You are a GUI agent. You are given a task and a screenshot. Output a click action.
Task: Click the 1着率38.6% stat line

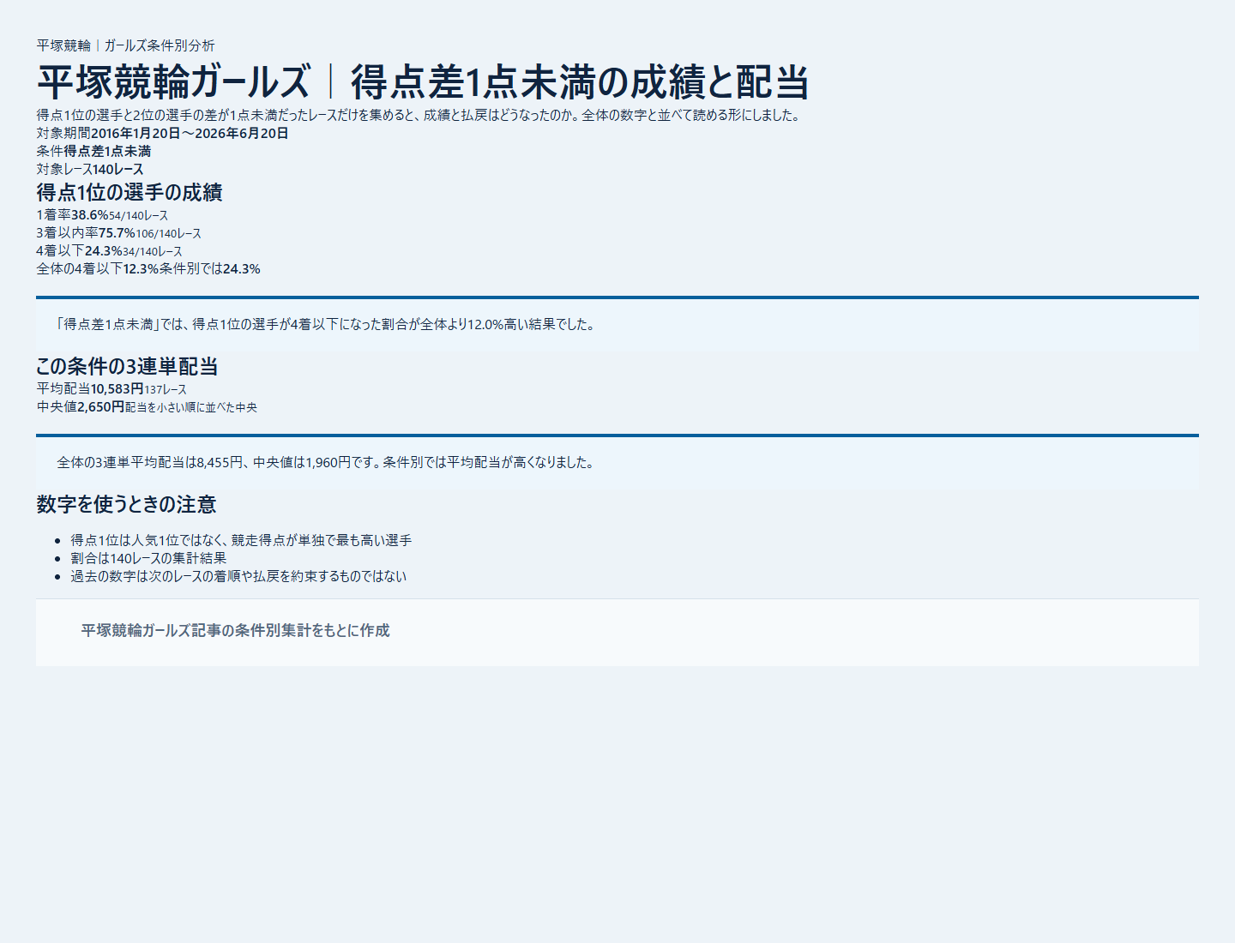(x=102, y=215)
